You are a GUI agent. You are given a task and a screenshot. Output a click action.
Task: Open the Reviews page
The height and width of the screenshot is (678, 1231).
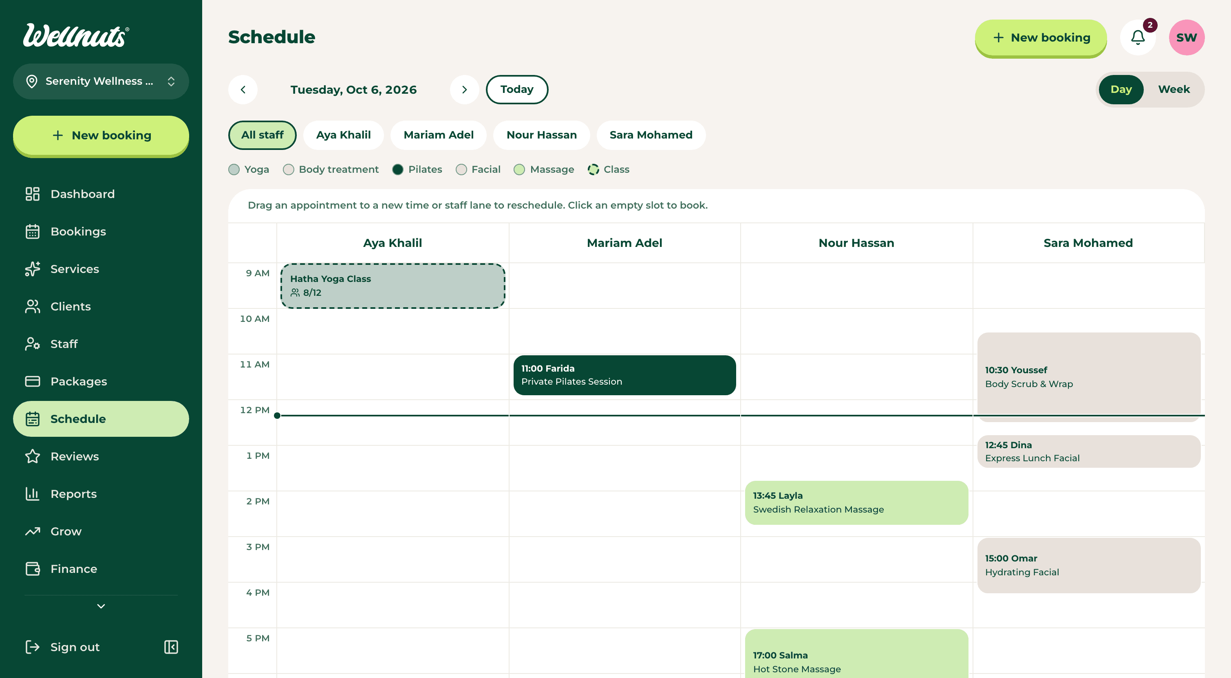coord(101,456)
